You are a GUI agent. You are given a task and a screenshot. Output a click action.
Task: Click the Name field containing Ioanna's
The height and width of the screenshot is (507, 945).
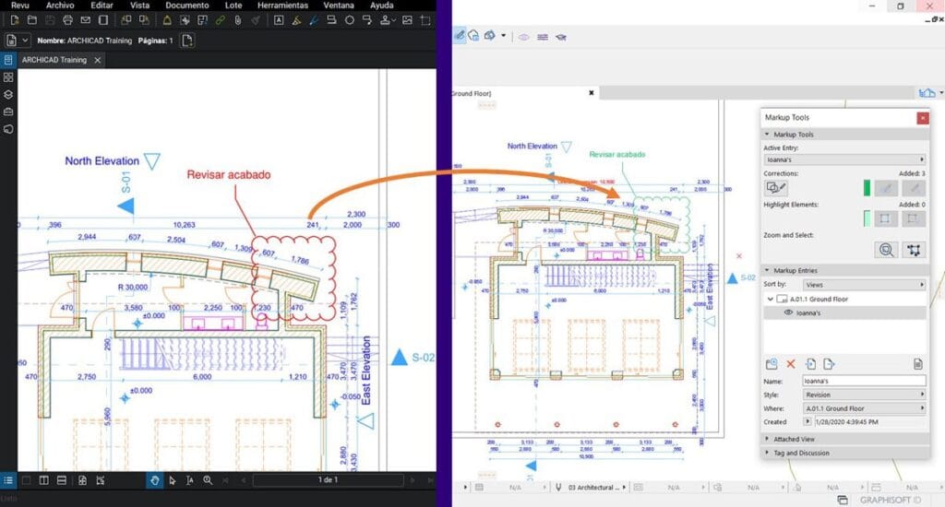click(x=864, y=381)
